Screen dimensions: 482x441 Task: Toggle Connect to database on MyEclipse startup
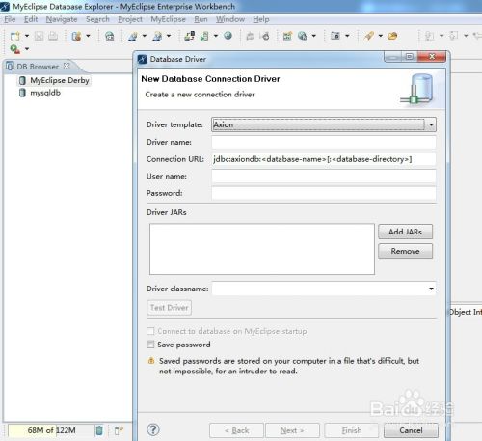click(x=150, y=331)
